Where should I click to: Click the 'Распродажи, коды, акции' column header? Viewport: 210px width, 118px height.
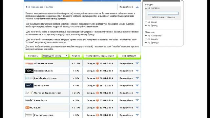[x=100, y=56]
